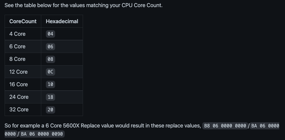Select the 32 Core row label

[x=19, y=109]
